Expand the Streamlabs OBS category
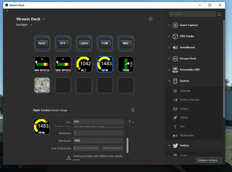 click(169, 70)
